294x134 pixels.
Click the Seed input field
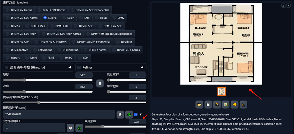[x=59, y=114]
